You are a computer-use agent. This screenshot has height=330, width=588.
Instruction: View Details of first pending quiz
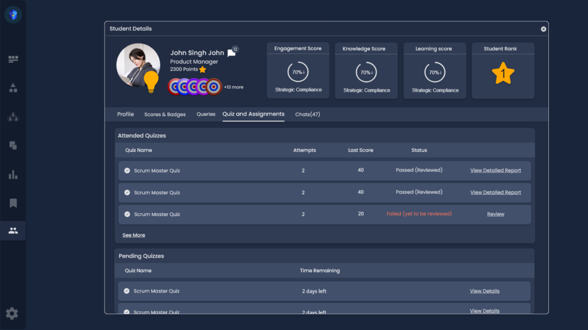click(x=485, y=291)
